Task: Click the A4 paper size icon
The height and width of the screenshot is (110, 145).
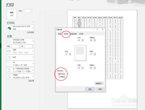Action: click(9, 64)
